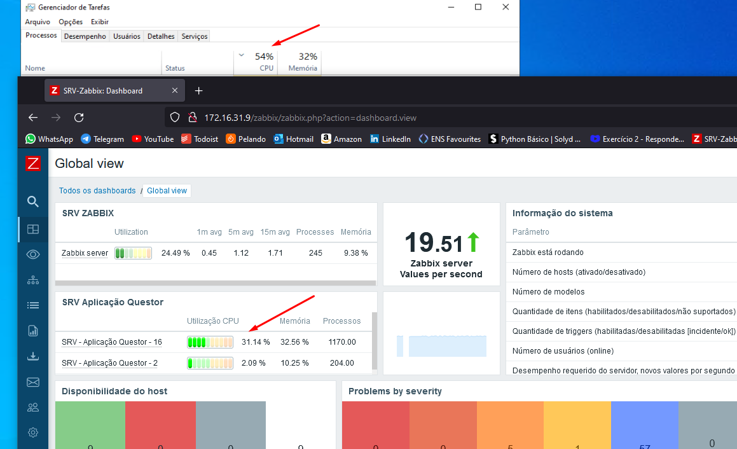Open SRV - Aplicação Questor - 2 link
The image size is (737, 449).
109,363
